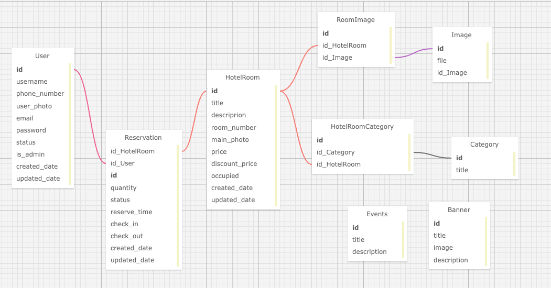The image size is (551, 288).
Task: Click updated_date in the User table
Action: [38, 178]
